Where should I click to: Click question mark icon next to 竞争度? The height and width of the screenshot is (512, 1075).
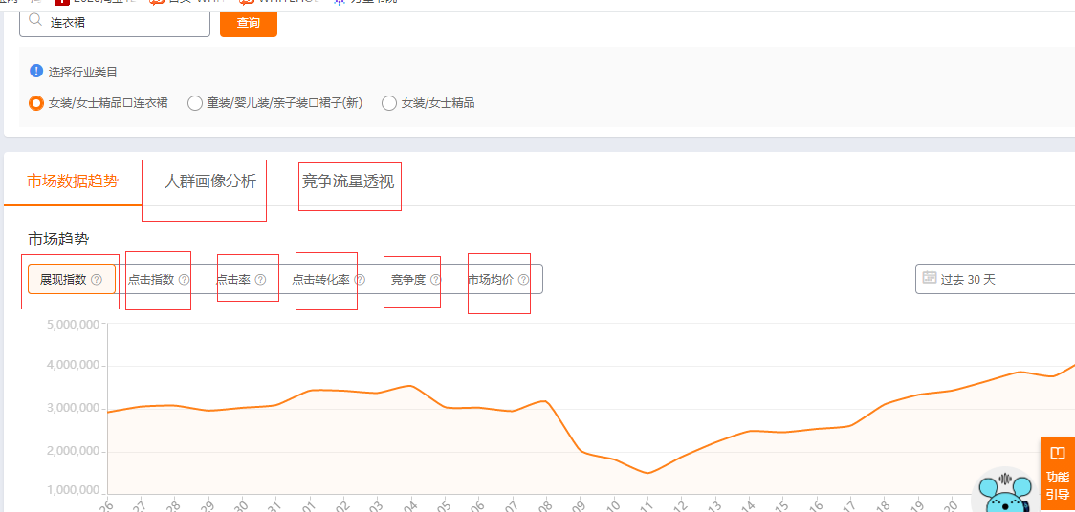click(x=435, y=279)
